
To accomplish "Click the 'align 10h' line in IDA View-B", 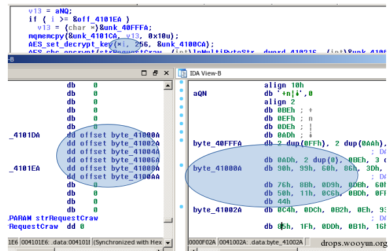I will (284, 85).
